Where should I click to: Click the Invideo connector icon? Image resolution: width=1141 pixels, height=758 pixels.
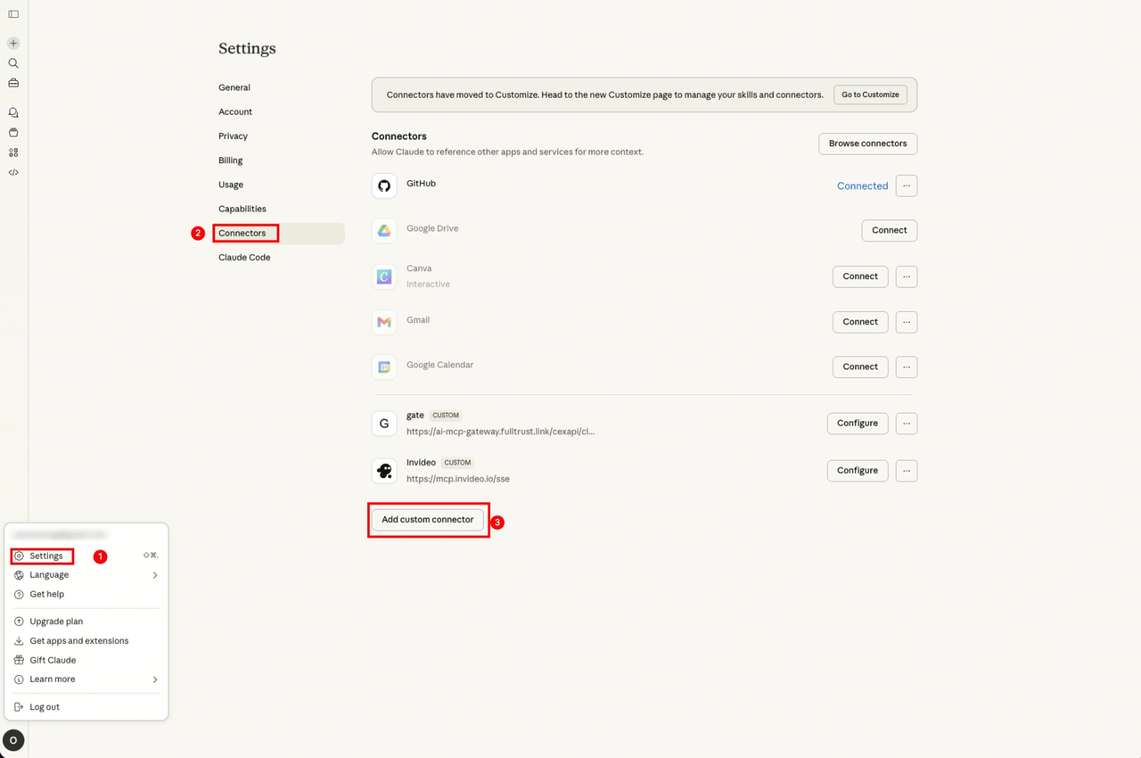click(384, 471)
